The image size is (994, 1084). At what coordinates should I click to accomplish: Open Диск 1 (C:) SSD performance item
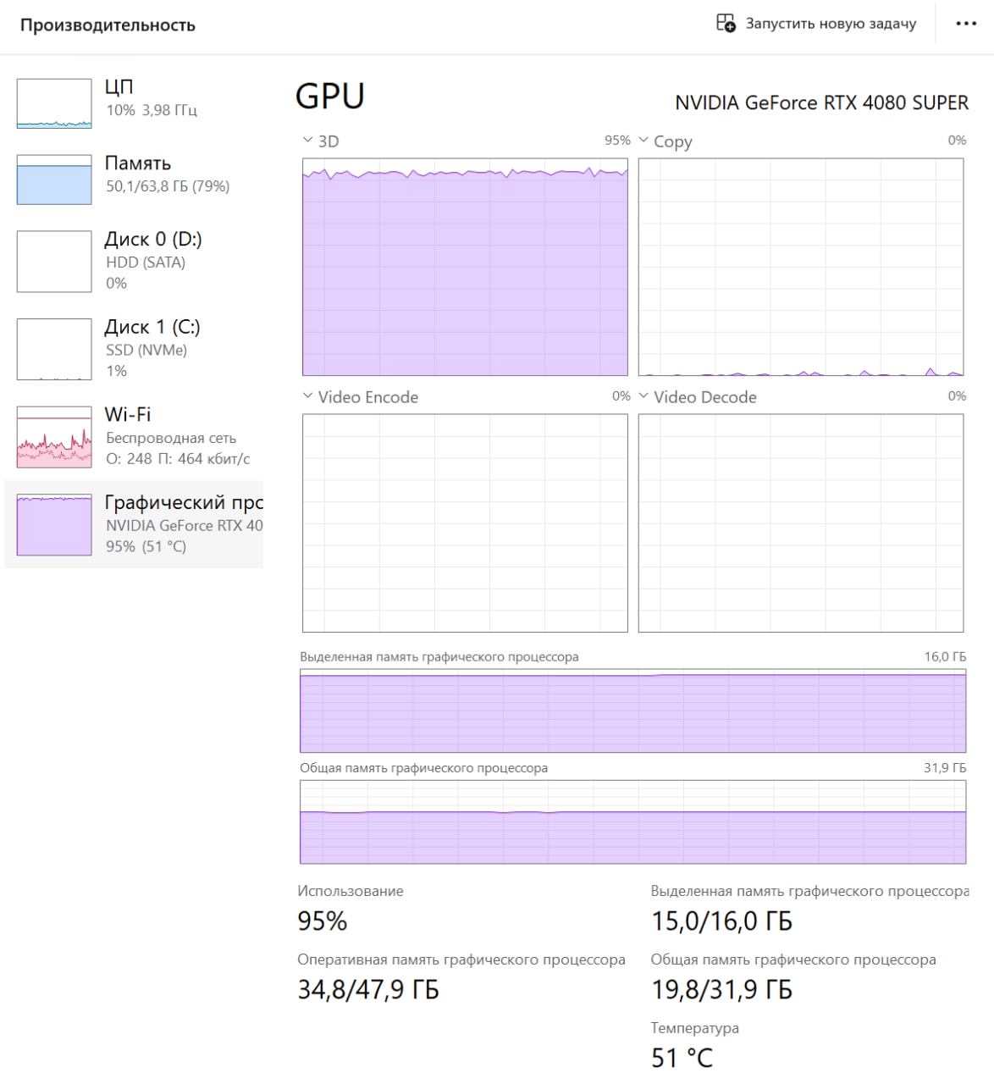click(134, 349)
